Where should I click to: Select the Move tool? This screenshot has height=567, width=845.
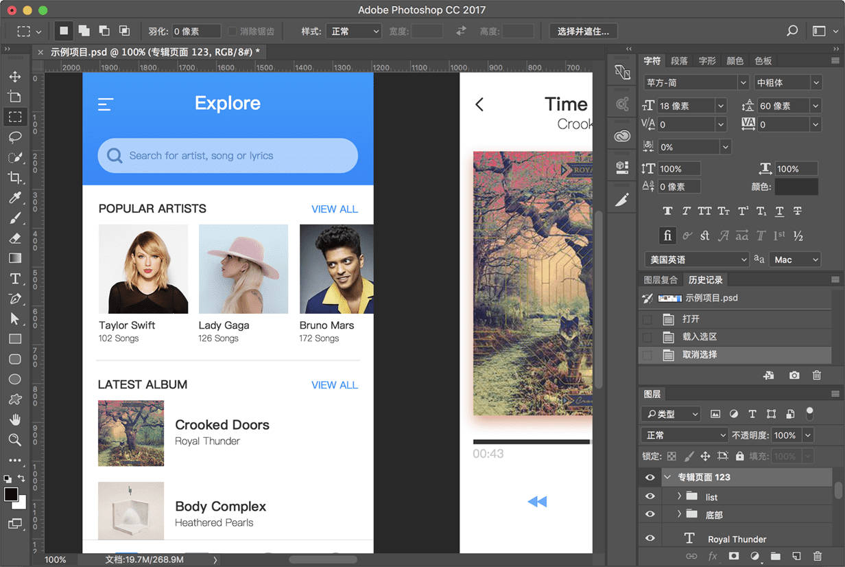(x=14, y=77)
